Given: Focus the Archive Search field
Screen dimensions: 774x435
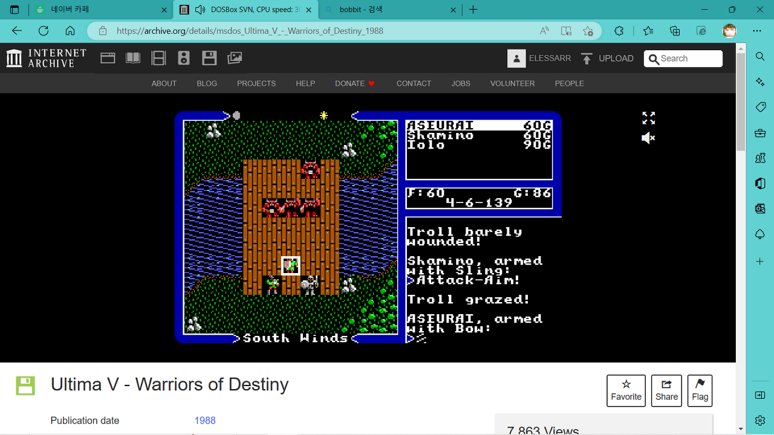Looking at the screenshot, I should pos(683,59).
